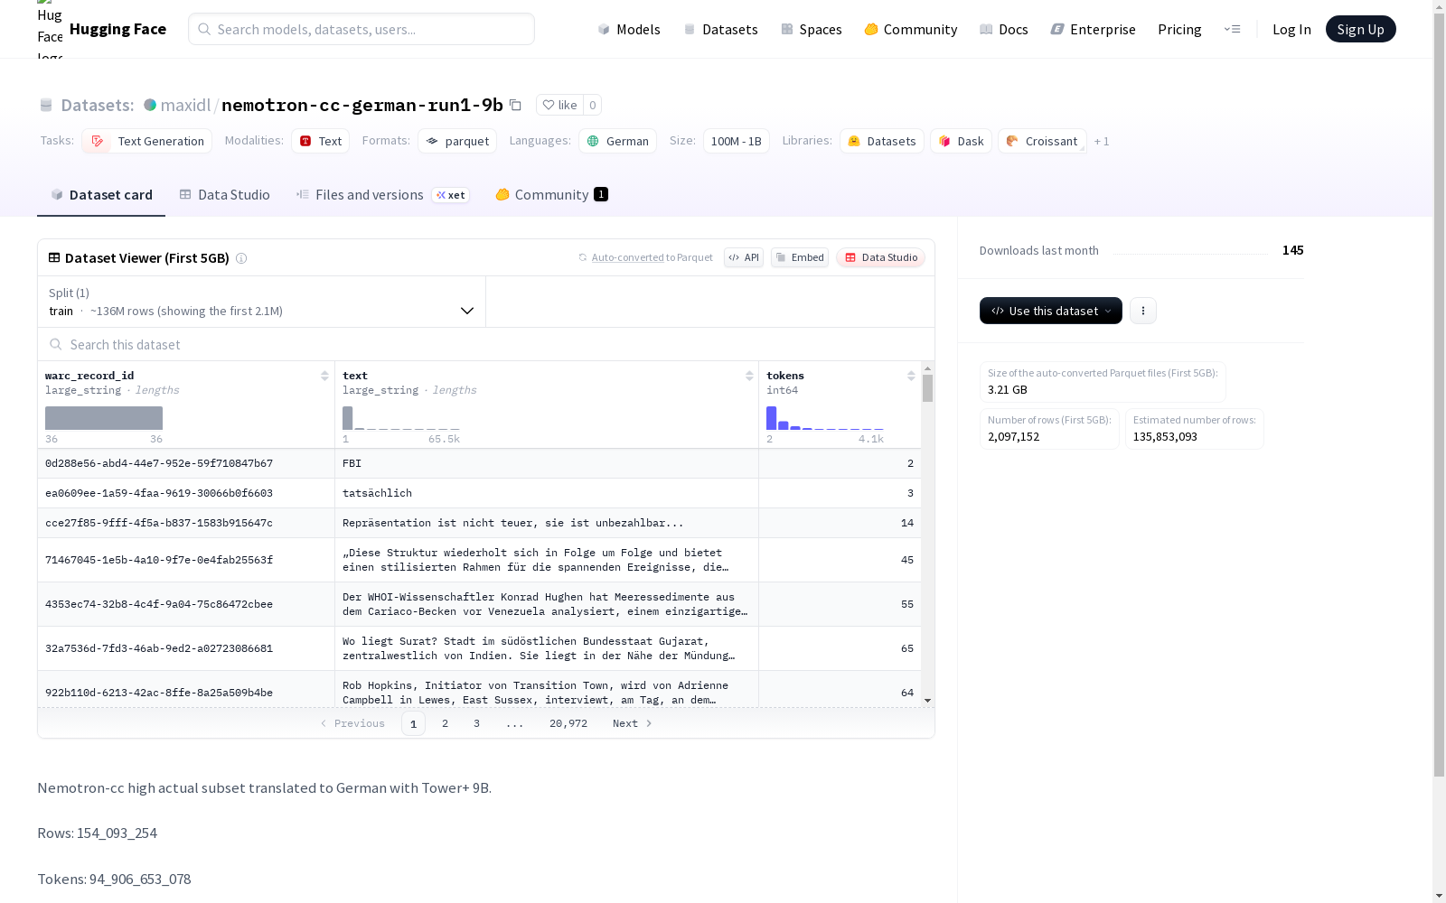Select the Text modality tag
The height and width of the screenshot is (903, 1446).
click(320, 141)
